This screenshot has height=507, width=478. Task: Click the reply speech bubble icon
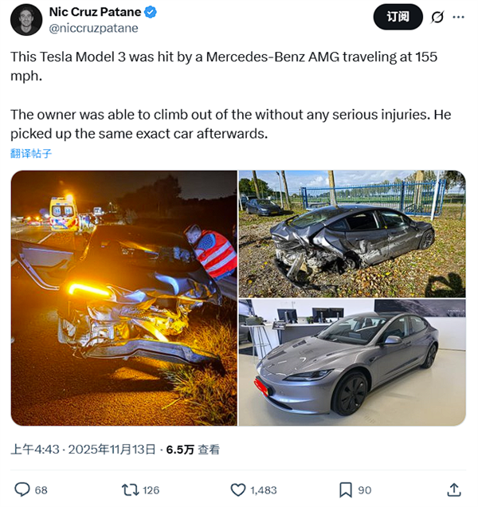[x=22, y=489]
